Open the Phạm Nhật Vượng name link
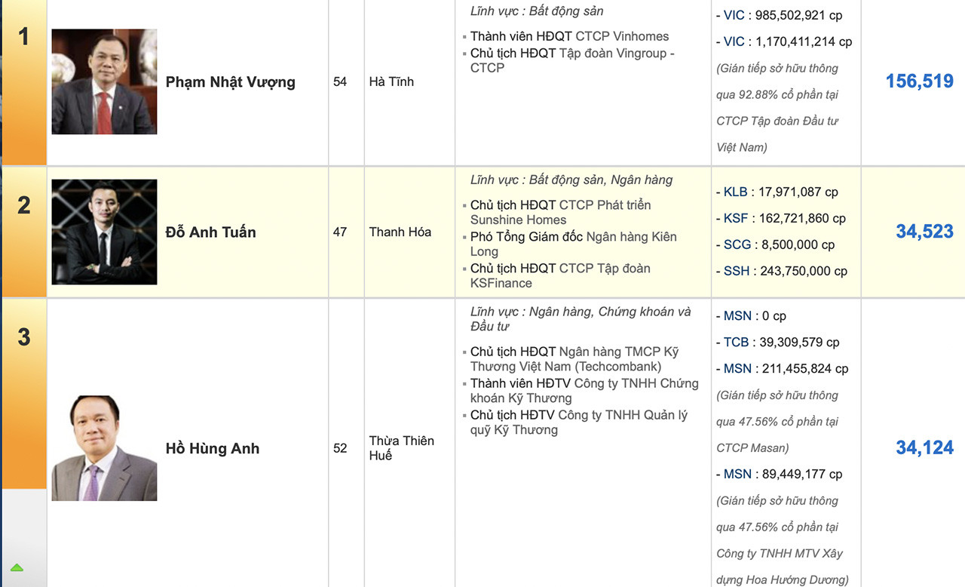 230,82
